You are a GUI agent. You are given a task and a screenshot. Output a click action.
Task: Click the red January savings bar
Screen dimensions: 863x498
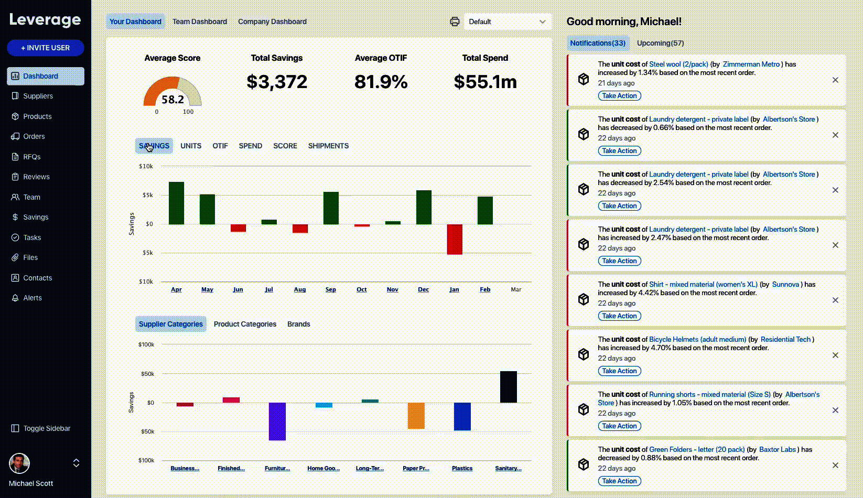[x=454, y=240]
